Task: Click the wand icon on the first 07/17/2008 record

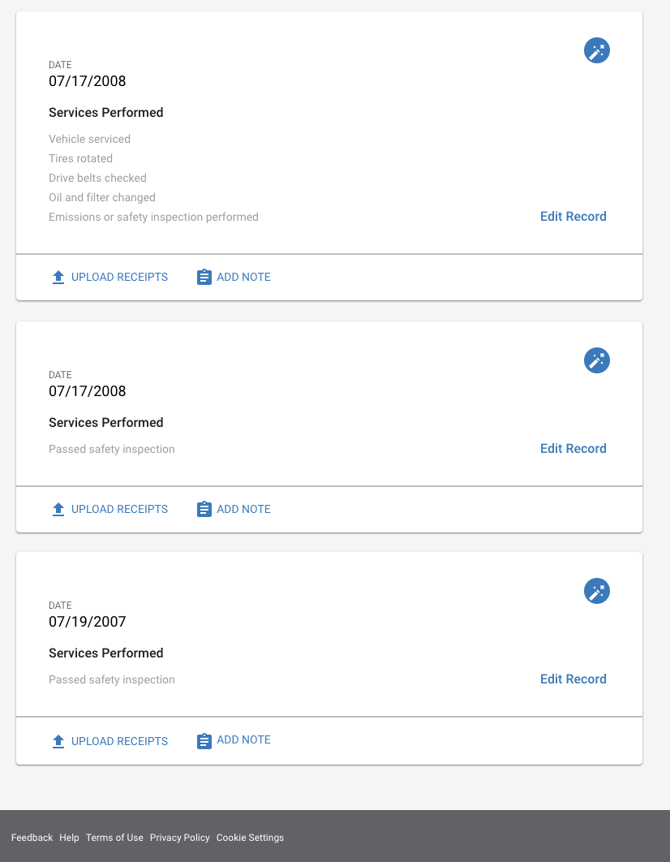Action: point(596,50)
